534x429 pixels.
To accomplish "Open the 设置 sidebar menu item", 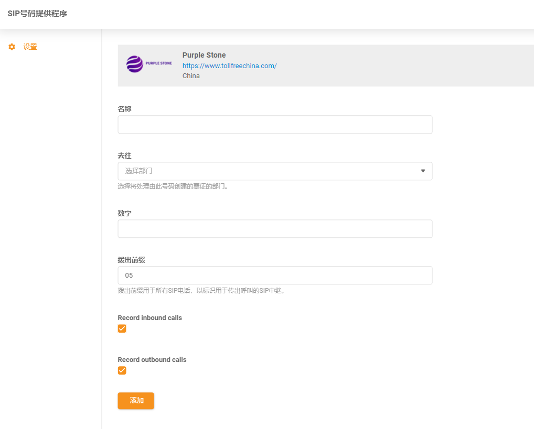I will pos(30,47).
